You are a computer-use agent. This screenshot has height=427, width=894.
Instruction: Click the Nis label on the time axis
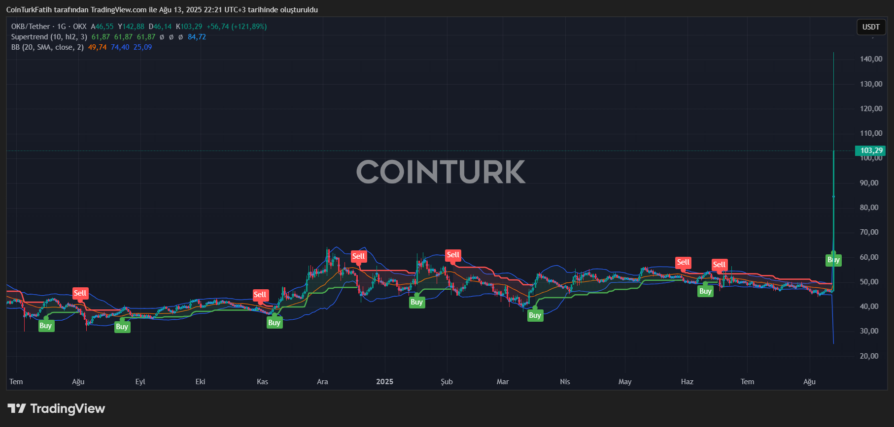[565, 382]
